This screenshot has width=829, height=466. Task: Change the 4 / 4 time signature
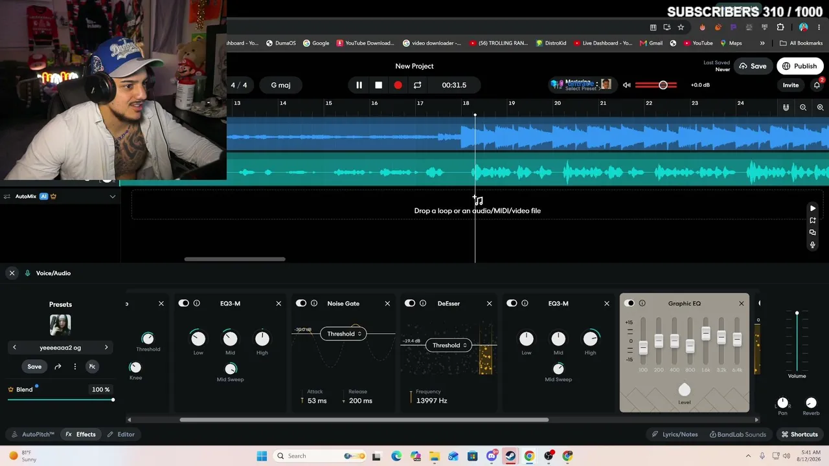pyautogui.click(x=239, y=85)
